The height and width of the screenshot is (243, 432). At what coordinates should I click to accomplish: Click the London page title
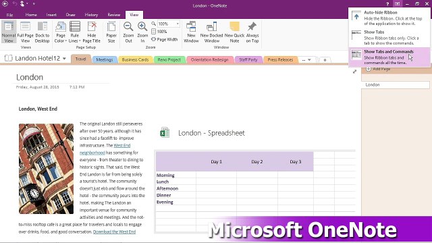(x=30, y=77)
